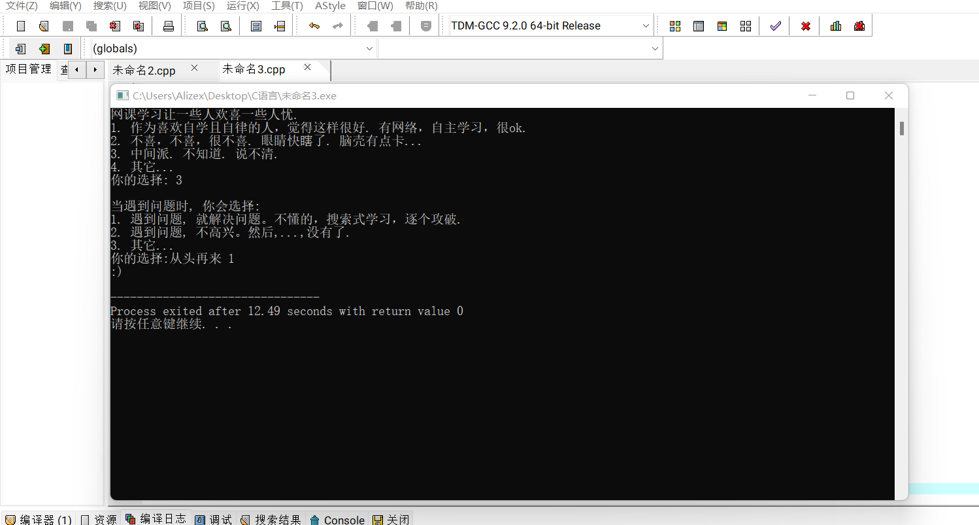Open the 搜索结果 bottom tab
This screenshot has width=979, height=525.
pos(271,519)
